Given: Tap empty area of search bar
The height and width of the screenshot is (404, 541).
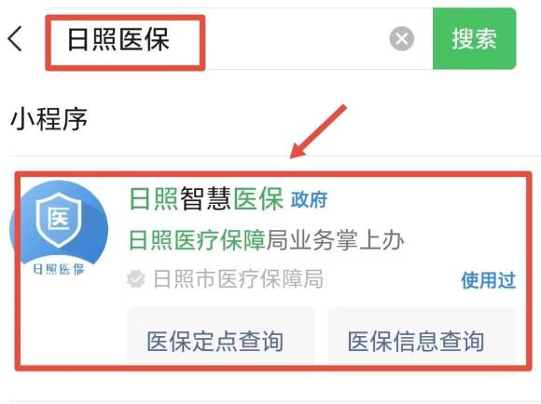Looking at the screenshot, I should point(297,38).
